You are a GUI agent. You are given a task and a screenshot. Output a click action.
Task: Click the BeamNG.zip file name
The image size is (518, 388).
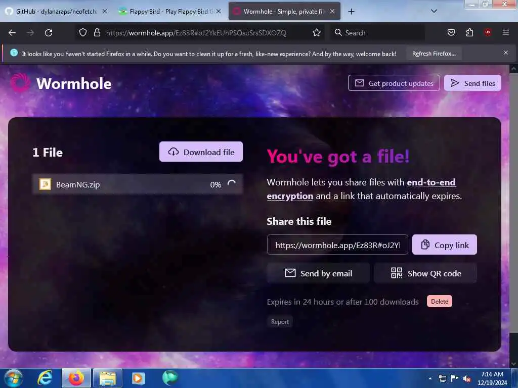78,184
